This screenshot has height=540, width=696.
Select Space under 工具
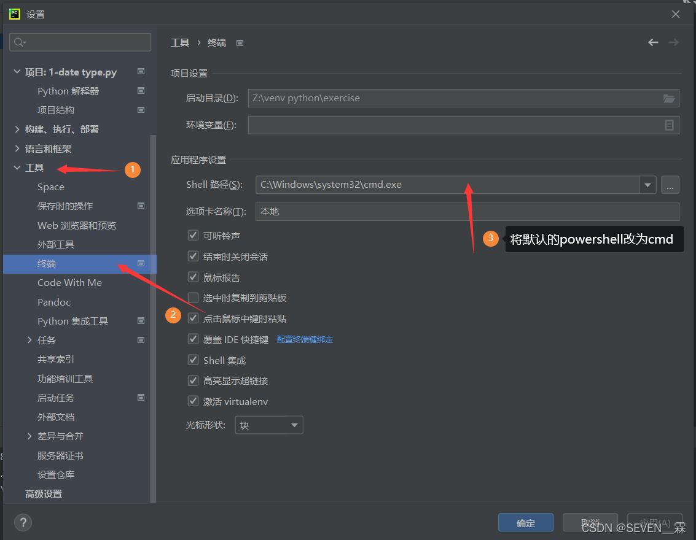point(51,187)
